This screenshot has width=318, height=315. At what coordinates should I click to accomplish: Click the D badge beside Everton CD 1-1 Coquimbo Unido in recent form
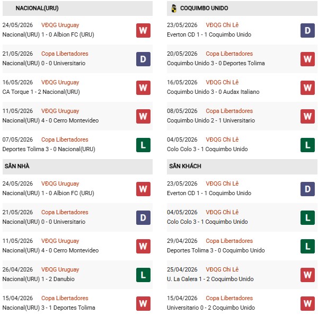[x=307, y=30]
